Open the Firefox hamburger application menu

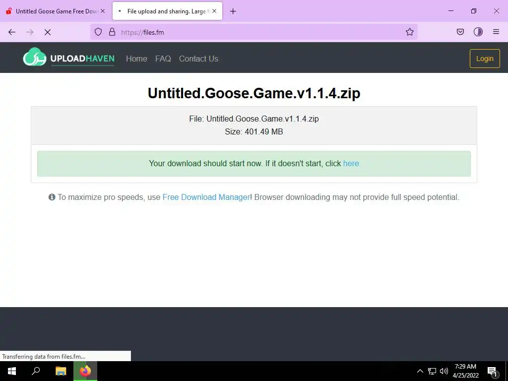(496, 32)
